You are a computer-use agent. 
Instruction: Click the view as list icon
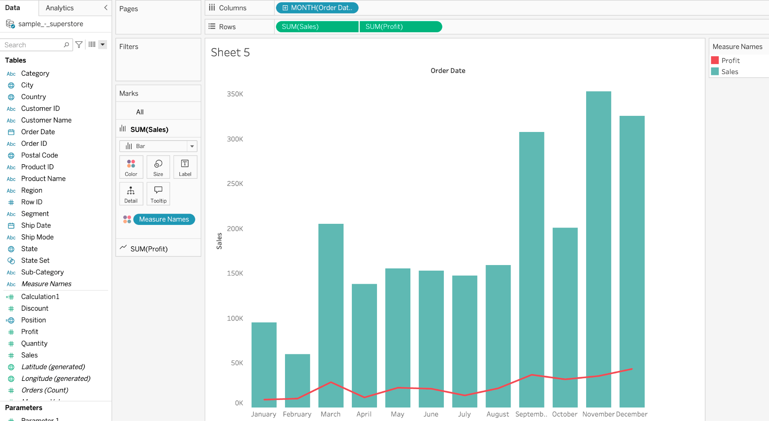[92, 45]
